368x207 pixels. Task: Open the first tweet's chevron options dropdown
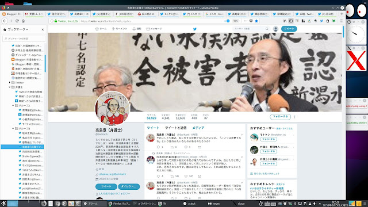click(241, 135)
